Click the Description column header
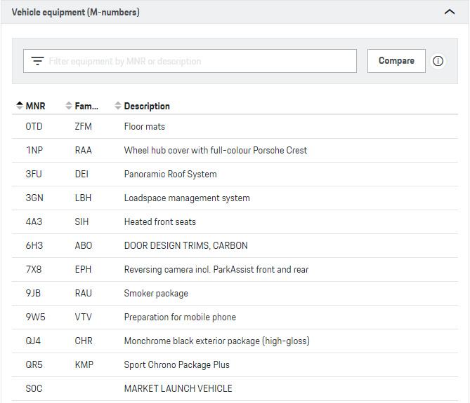Viewport: 470px width, 403px height. pyautogui.click(x=147, y=106)
